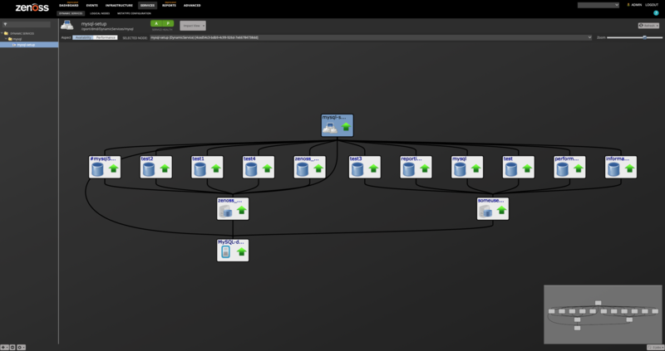
Task: Select the test2 database node
Action: [156, 167]
